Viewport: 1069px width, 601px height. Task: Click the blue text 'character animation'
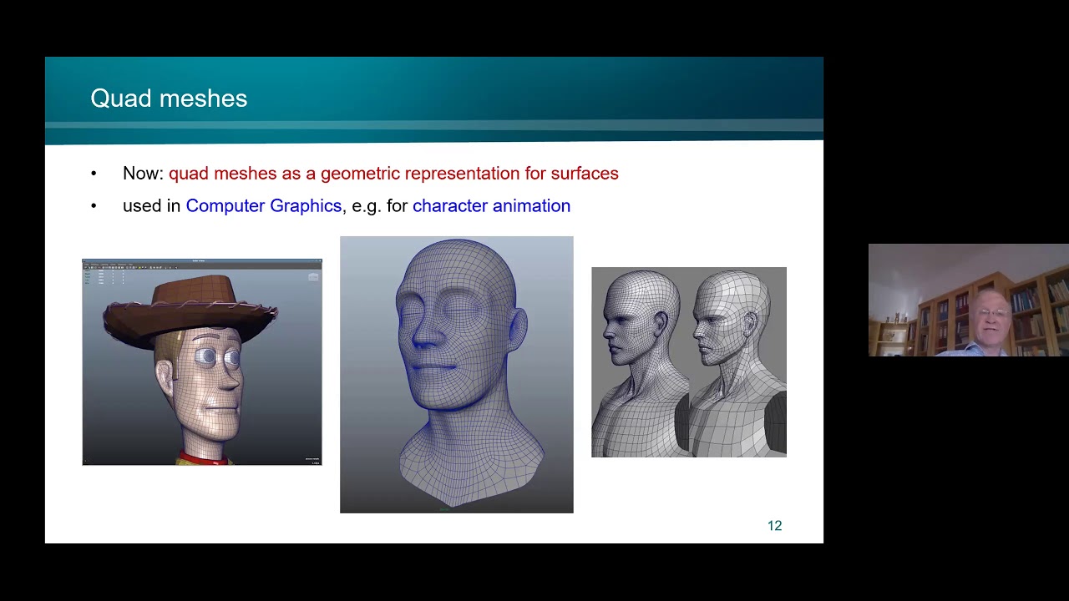(491, 206)
